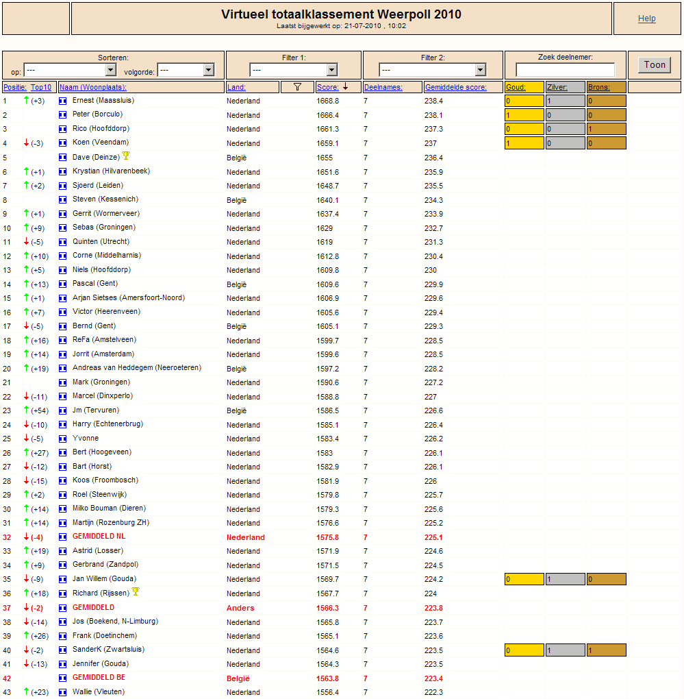Click the Top10 link
The image size is (684, 699).
(41, 88)
